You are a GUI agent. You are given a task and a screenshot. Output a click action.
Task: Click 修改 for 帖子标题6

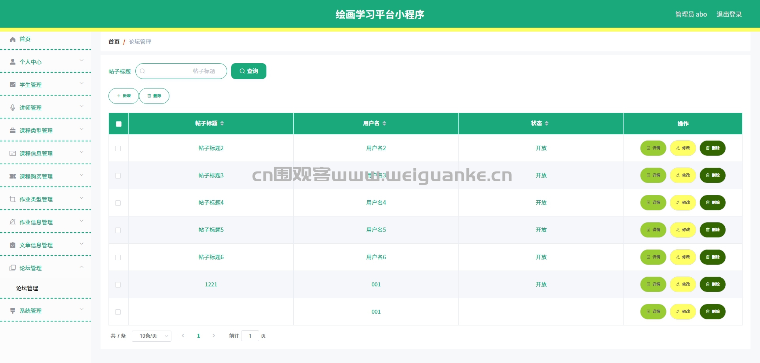(683, 257)
